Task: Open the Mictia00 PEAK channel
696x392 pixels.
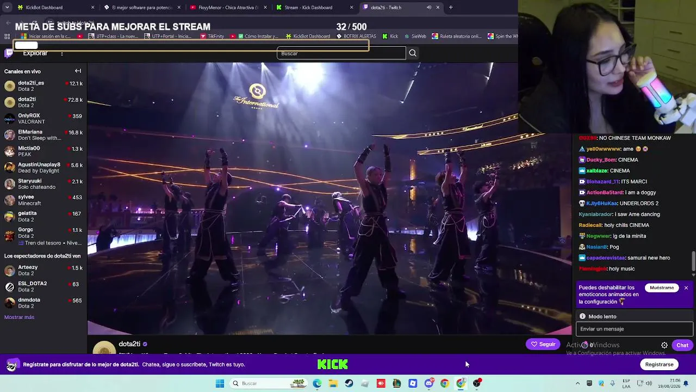Action: coord(43,151)
